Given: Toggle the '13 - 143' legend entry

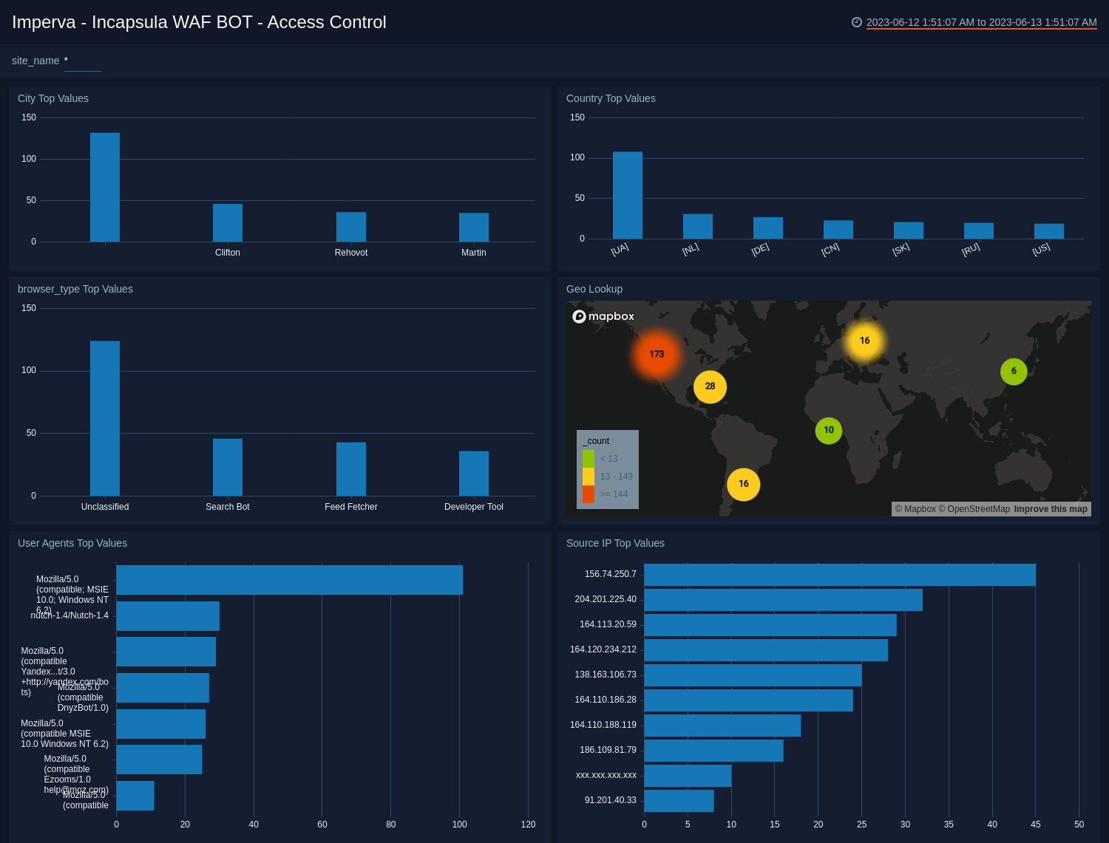Looking at the screenshot, I should (616, 476).
